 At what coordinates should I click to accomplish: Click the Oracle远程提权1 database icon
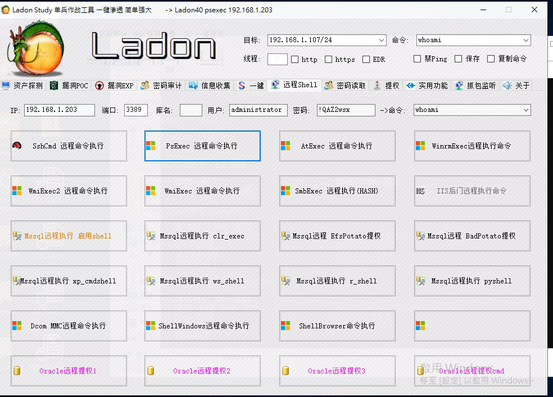(x=17, y=371)
